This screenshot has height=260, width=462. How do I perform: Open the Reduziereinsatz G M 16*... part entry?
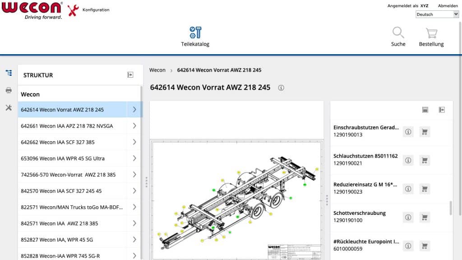(x=365, y=188)
